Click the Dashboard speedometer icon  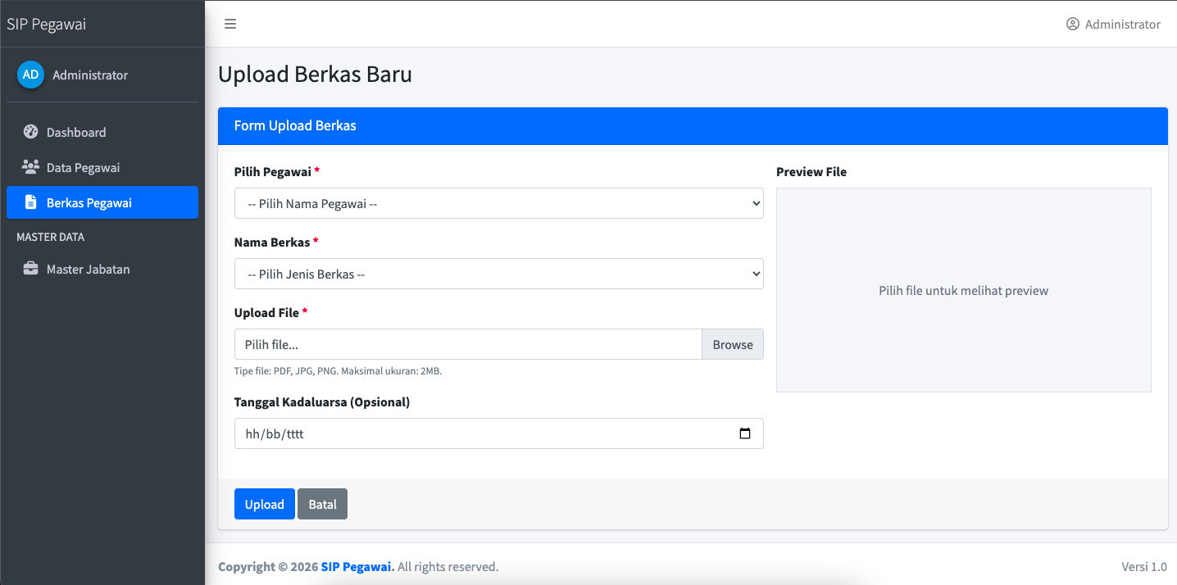[30, 132]
